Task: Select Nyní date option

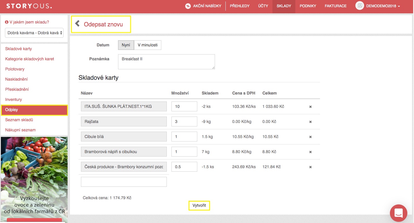Action: (126, 45)
